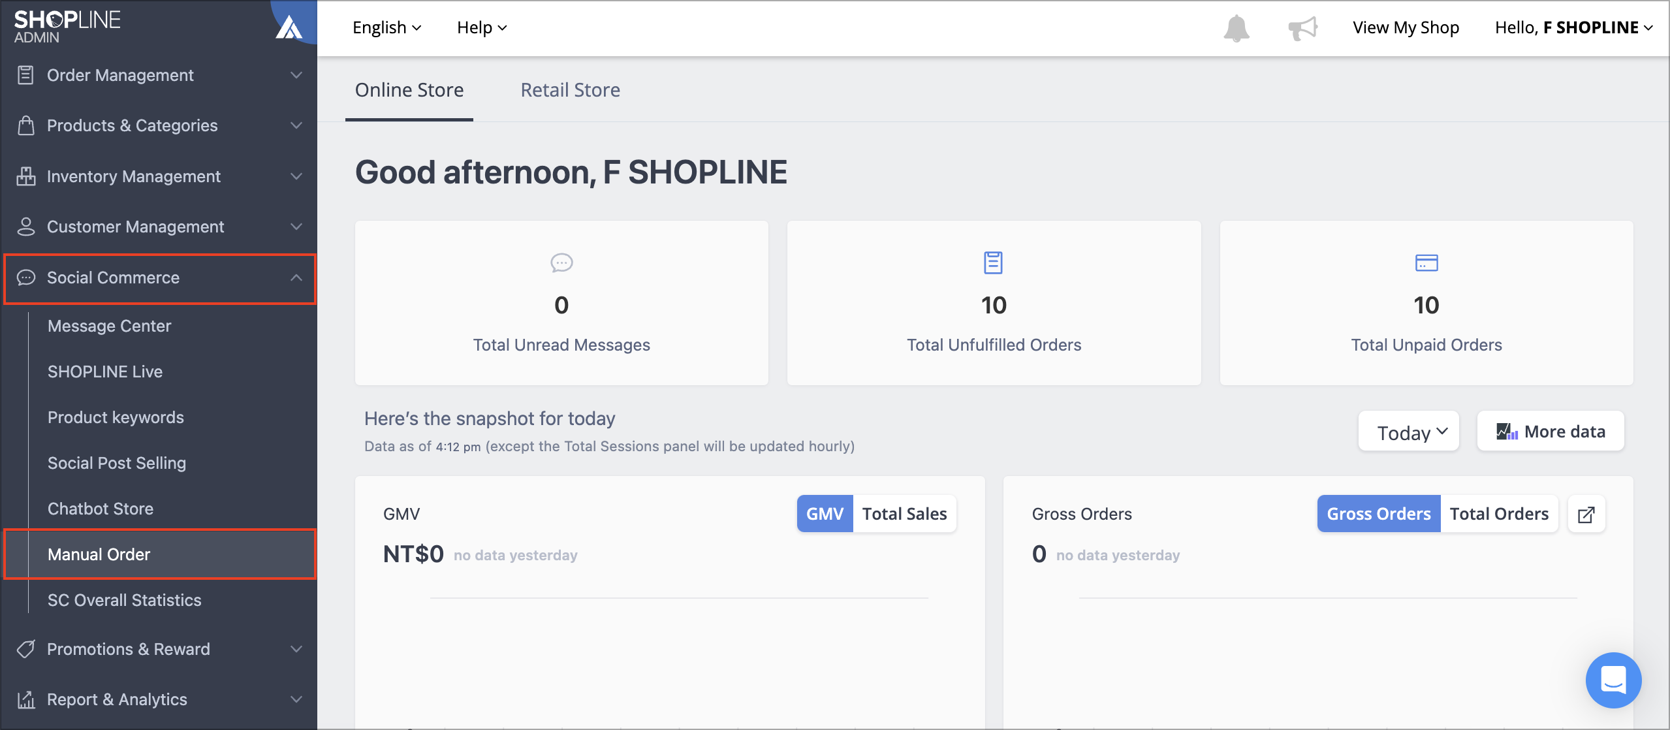1670x730 pixels.
Task: Open Product keywords menu item
Action: 116,417
